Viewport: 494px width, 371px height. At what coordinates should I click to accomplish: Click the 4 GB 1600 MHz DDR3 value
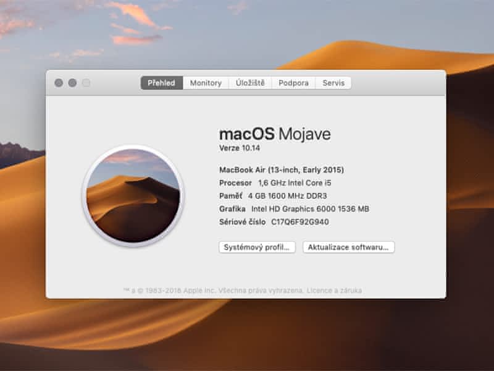coord(287,196)
